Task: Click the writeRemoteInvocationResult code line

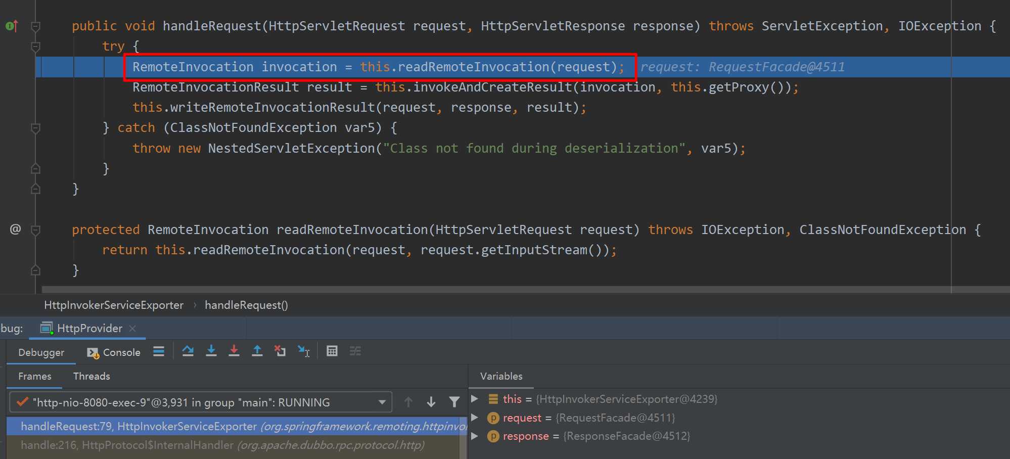Action: click(x=359, y=107)
